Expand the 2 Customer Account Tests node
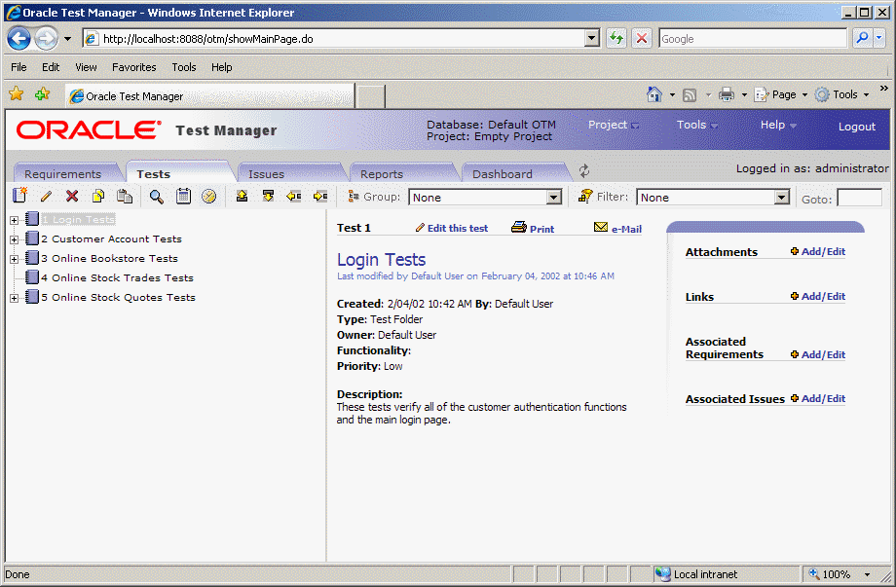 click(15, 239)
